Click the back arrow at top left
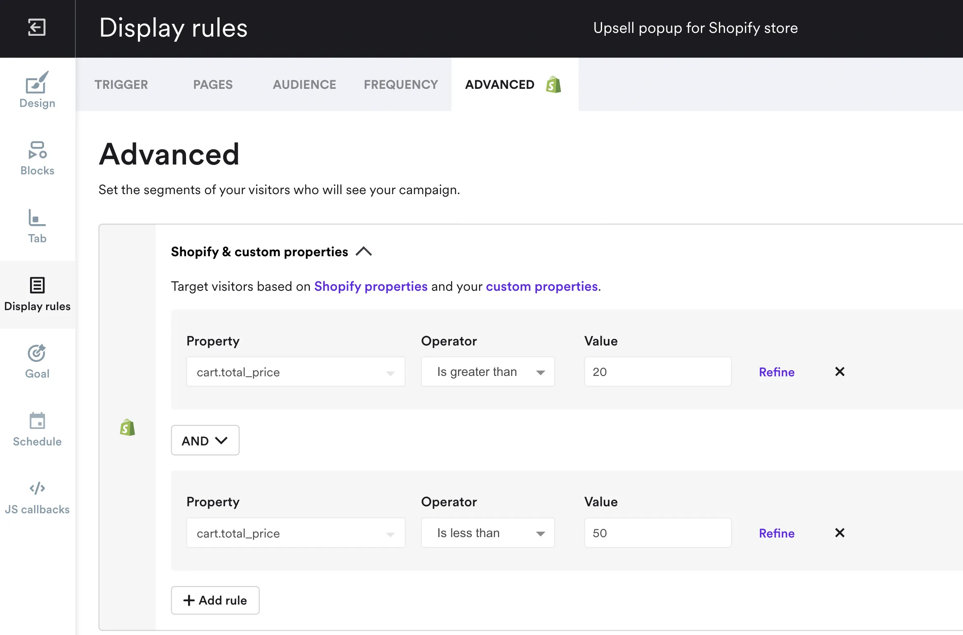 pos(37,28)
